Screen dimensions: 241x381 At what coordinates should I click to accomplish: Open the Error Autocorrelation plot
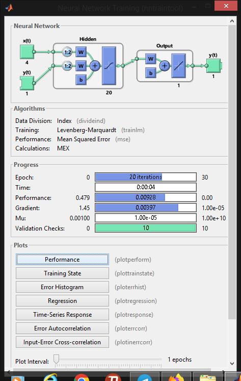point(62,328)
